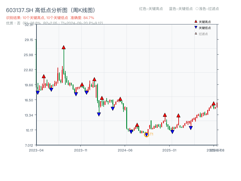
Task: Click the 2024-06 x-axis label
Action: [x=125, y=150]
